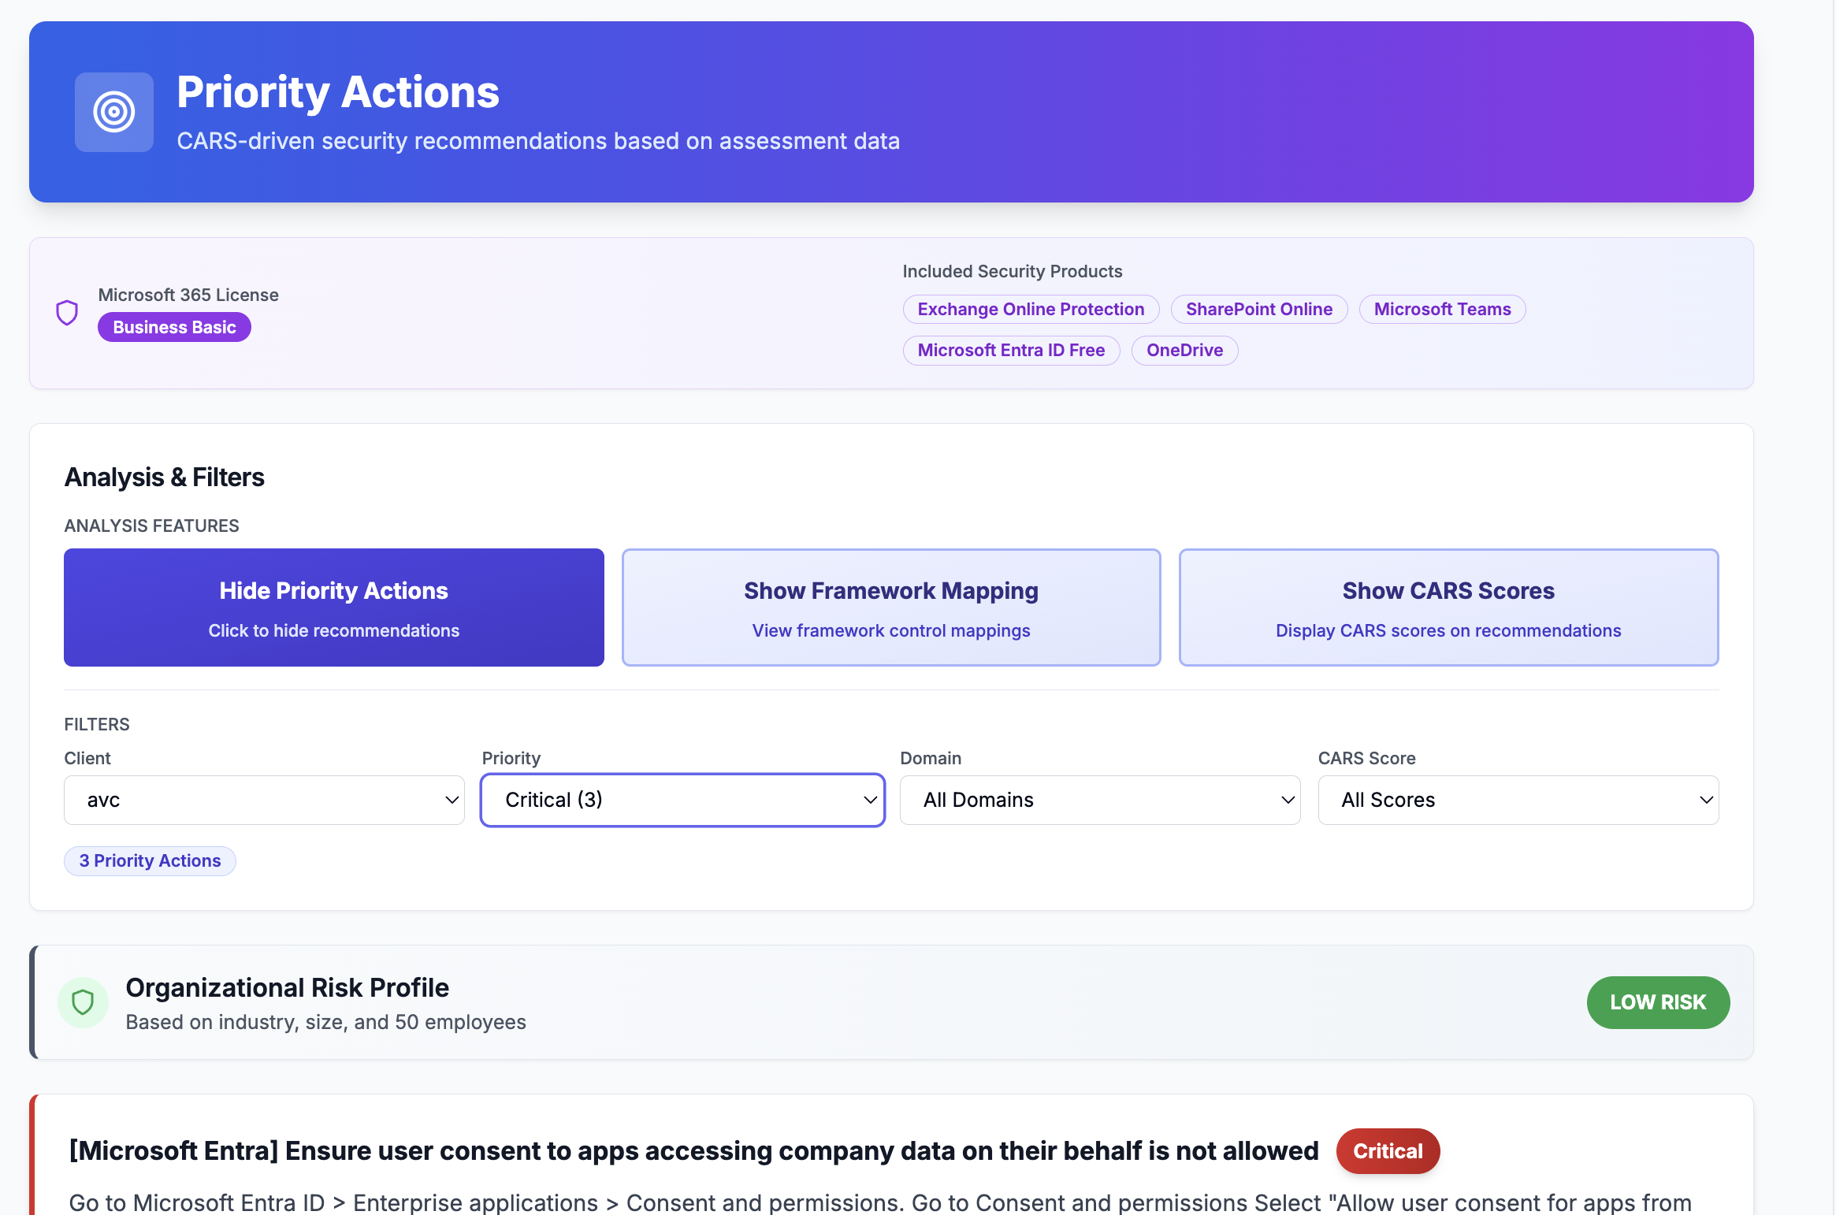This screenshot has height=1215, width=1836.
Task: Select the Exchange Online Protection product badge
Action: pyautogui.click(x=1031, y=309)
